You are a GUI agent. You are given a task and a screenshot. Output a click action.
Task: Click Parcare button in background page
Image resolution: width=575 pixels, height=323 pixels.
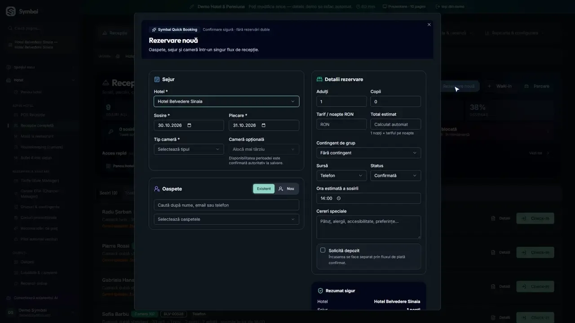536,86
